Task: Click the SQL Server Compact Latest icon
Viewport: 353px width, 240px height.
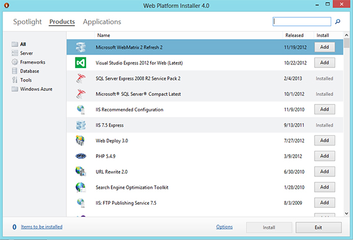Action: point(81,94)
